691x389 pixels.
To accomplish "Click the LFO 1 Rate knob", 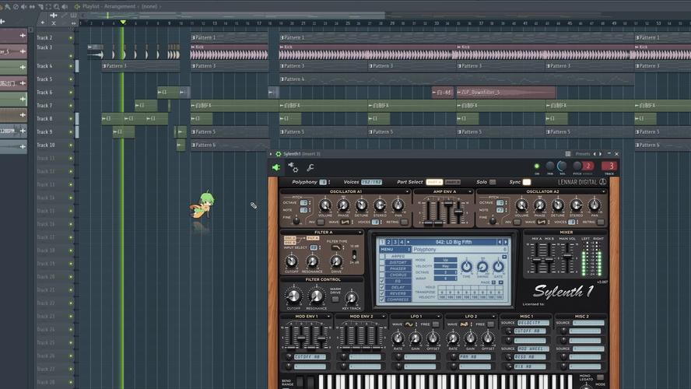I will 398,338.
